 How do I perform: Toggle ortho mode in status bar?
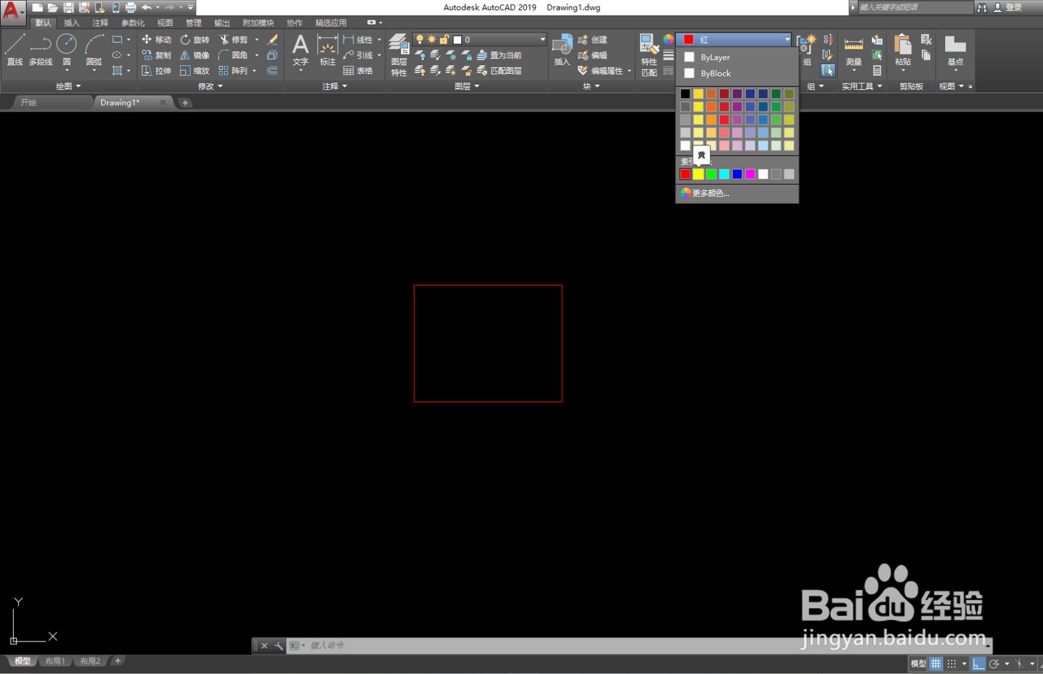point(978,664)
